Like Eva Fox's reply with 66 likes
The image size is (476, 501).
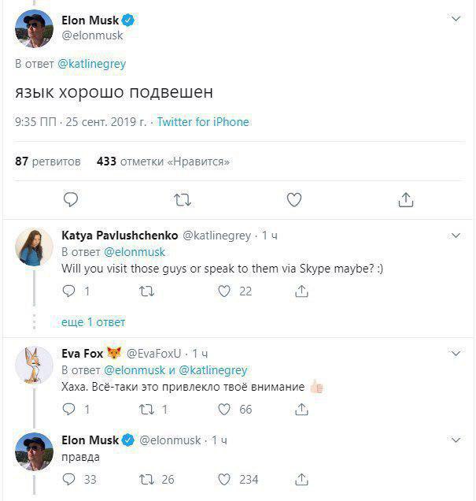[224, 410]
